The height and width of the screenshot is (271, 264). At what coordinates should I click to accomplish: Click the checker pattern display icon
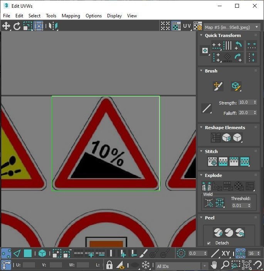pyautogui.click(x=165, y=26)
